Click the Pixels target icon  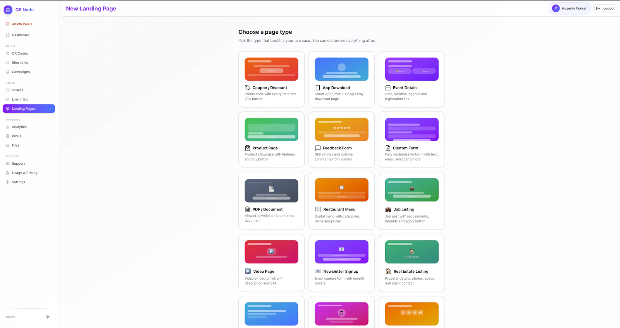(7, 136)
